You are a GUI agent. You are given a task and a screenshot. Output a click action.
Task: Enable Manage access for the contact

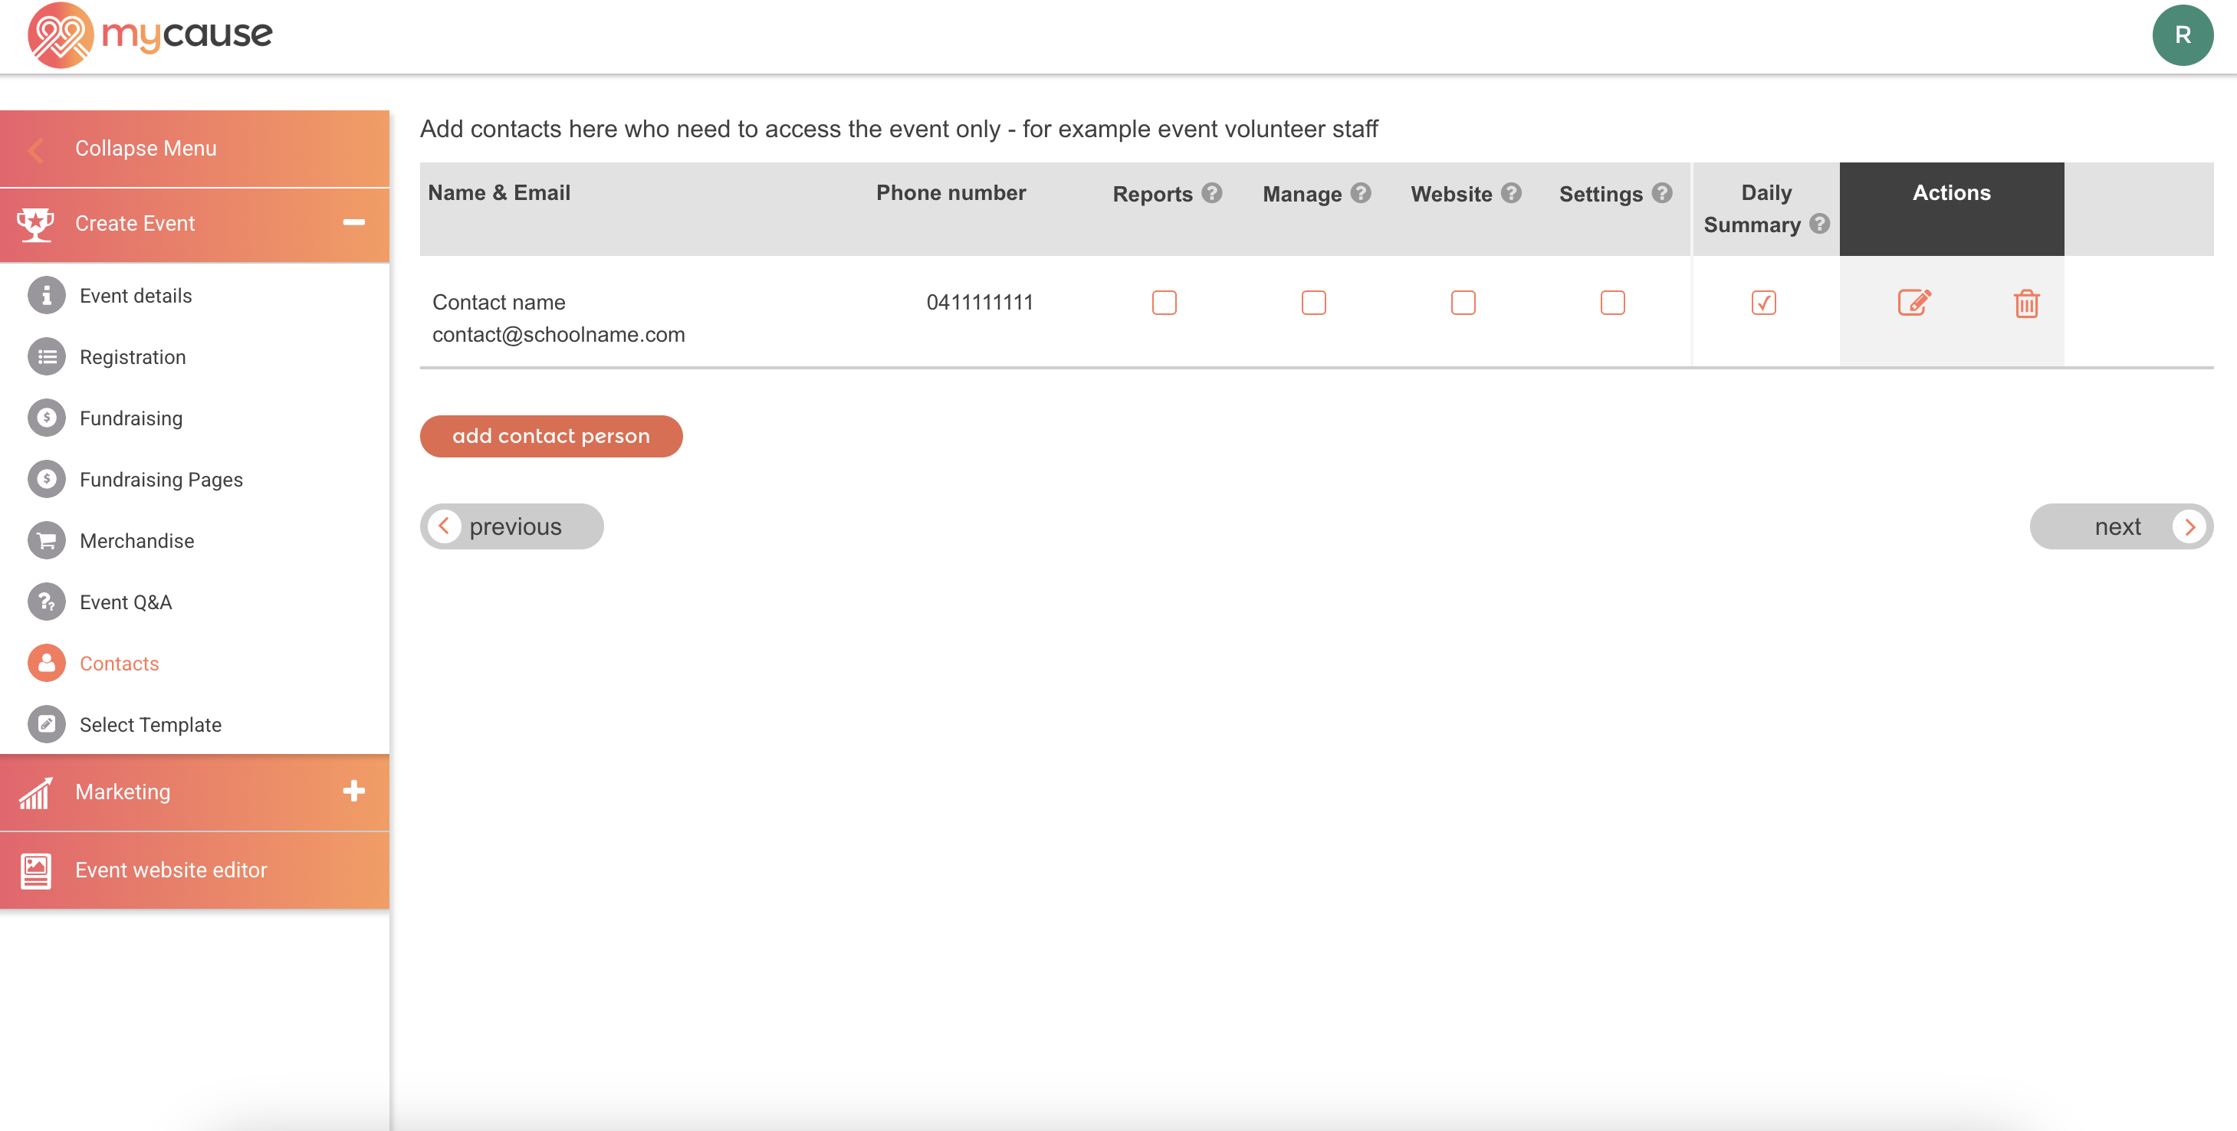(1313, 302)
